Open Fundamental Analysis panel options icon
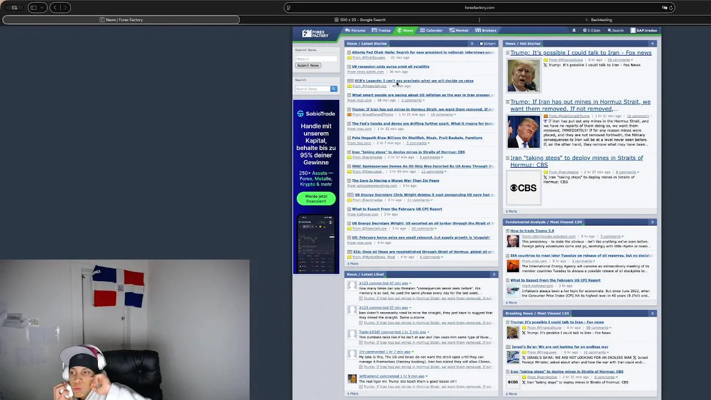Screen dimensions: 711x400 coord(653,222)
